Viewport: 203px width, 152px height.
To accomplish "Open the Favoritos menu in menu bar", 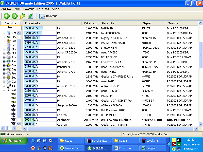I will 43,9.
